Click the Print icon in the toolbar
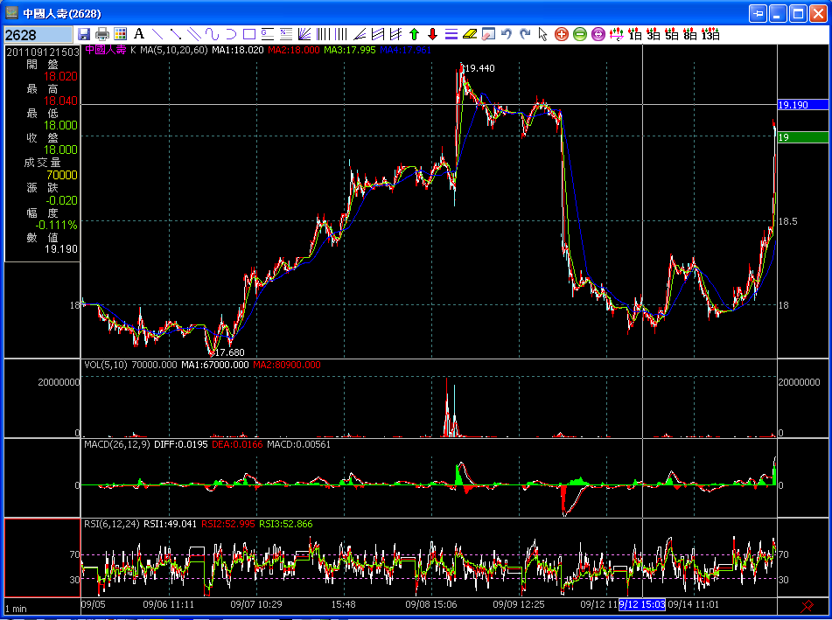Image resolution: width=832 pixels, height=620 pixels. (102, 34)
